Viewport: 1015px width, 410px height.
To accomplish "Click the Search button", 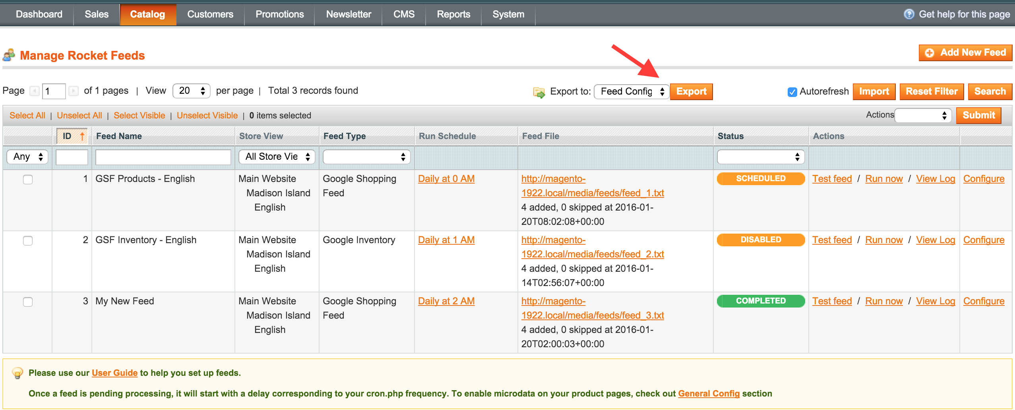I will coord(990,92).
